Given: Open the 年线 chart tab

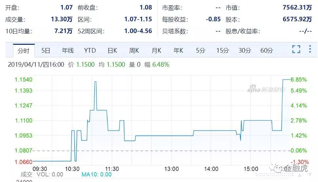Looking at the screenshot, I should [68, 51].
